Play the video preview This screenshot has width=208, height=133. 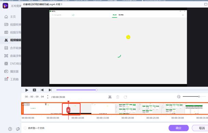(27, 90)
